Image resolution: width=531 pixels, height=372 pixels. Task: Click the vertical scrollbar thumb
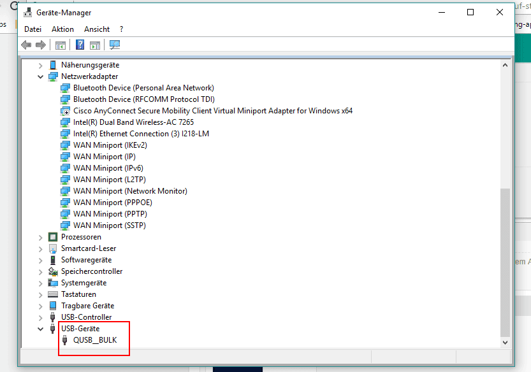[505, 262]
